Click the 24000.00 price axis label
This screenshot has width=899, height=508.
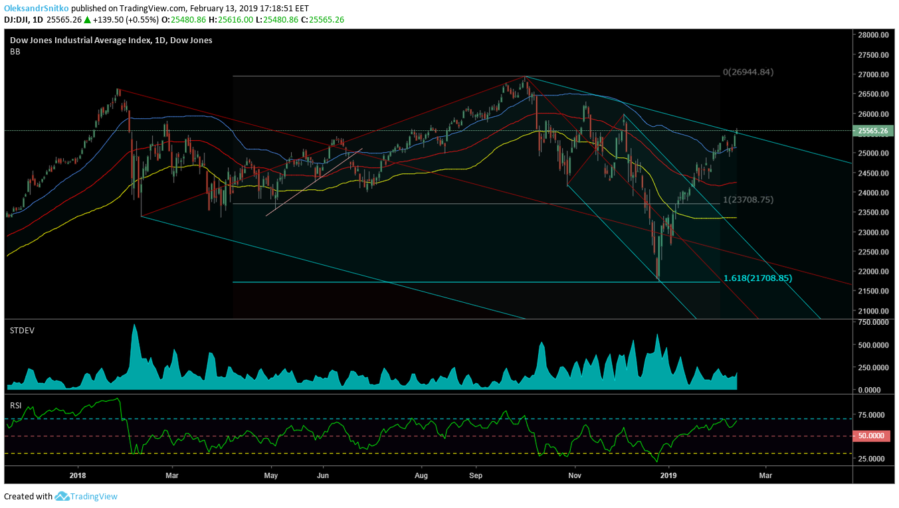point(873,193)
